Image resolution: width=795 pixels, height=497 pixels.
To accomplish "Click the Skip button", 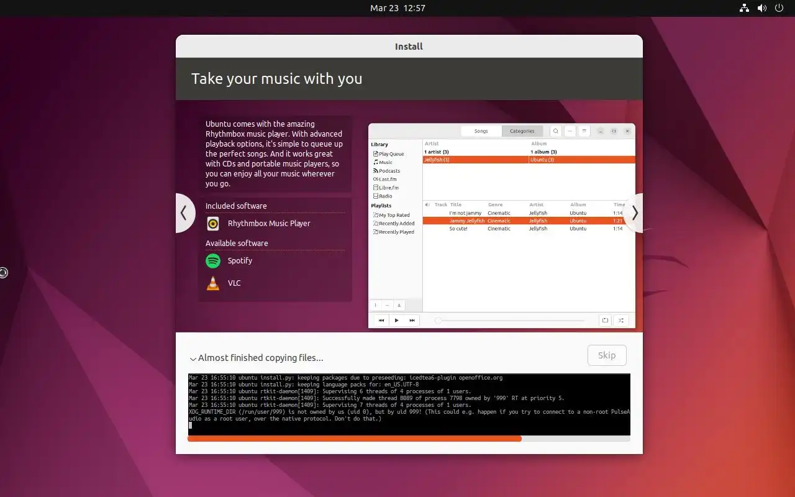I will [607, 355].
